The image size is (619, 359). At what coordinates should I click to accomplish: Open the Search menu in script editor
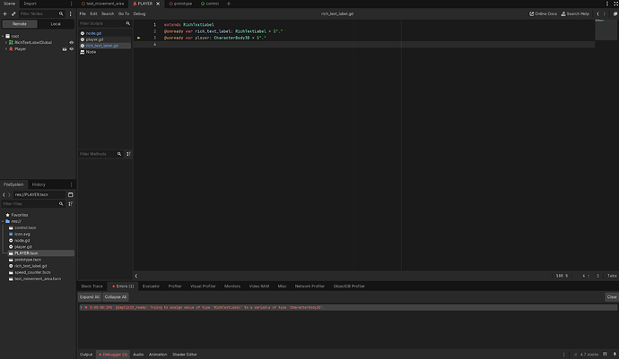pyautogui.click(x=108, y=13)
